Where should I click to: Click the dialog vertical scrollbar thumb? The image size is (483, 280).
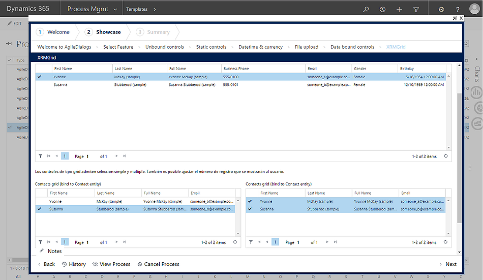[x=459, y=157]
